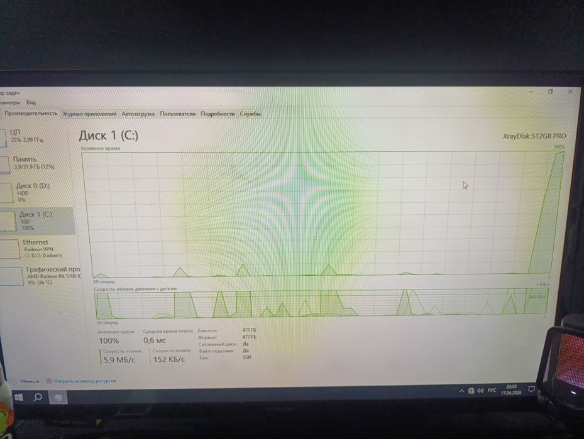Screen dimensions: 584x439
Task: Go to the Автозагрузка tab
Action: pos(138,114)
